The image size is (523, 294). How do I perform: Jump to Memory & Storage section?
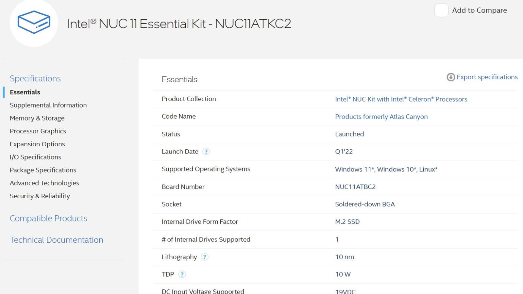[37, 118]
